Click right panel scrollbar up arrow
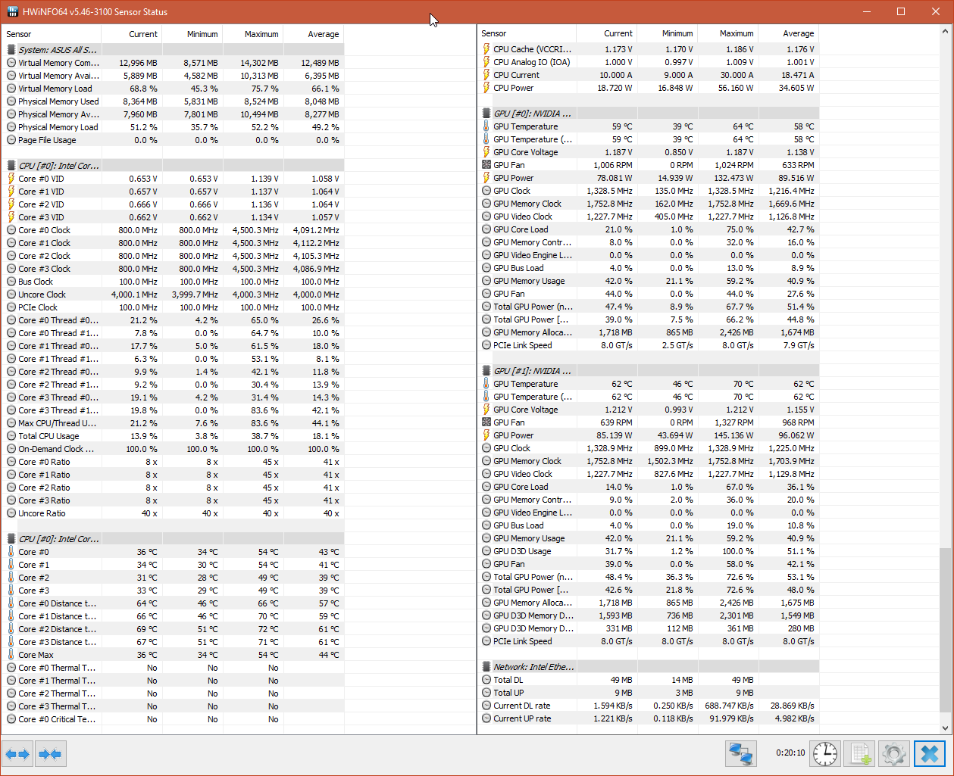 [x=946, y=32]
